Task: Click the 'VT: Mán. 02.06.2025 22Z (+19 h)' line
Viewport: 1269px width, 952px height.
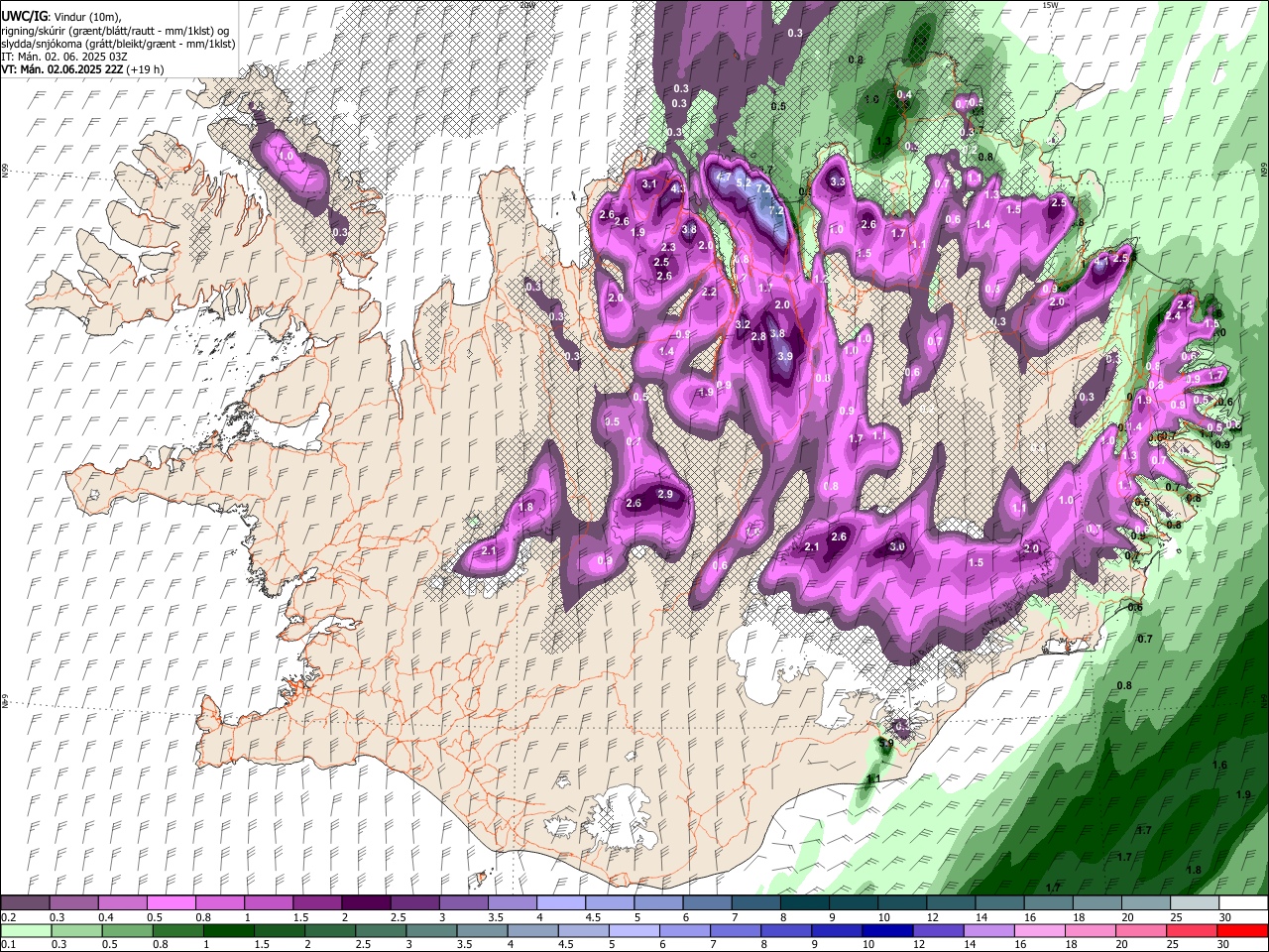Action: [82, 69]
